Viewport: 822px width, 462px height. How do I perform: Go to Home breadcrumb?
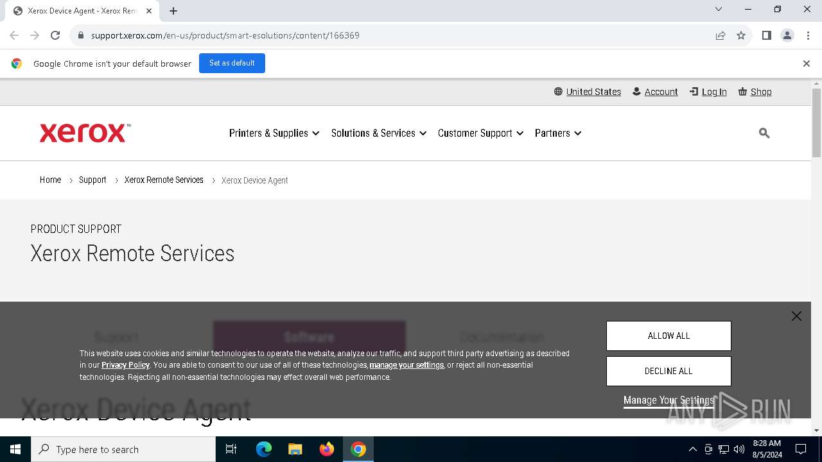[50, 180]
